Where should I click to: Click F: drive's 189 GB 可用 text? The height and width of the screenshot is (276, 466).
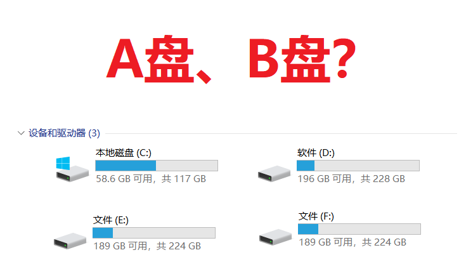click(x=326, y=242)
